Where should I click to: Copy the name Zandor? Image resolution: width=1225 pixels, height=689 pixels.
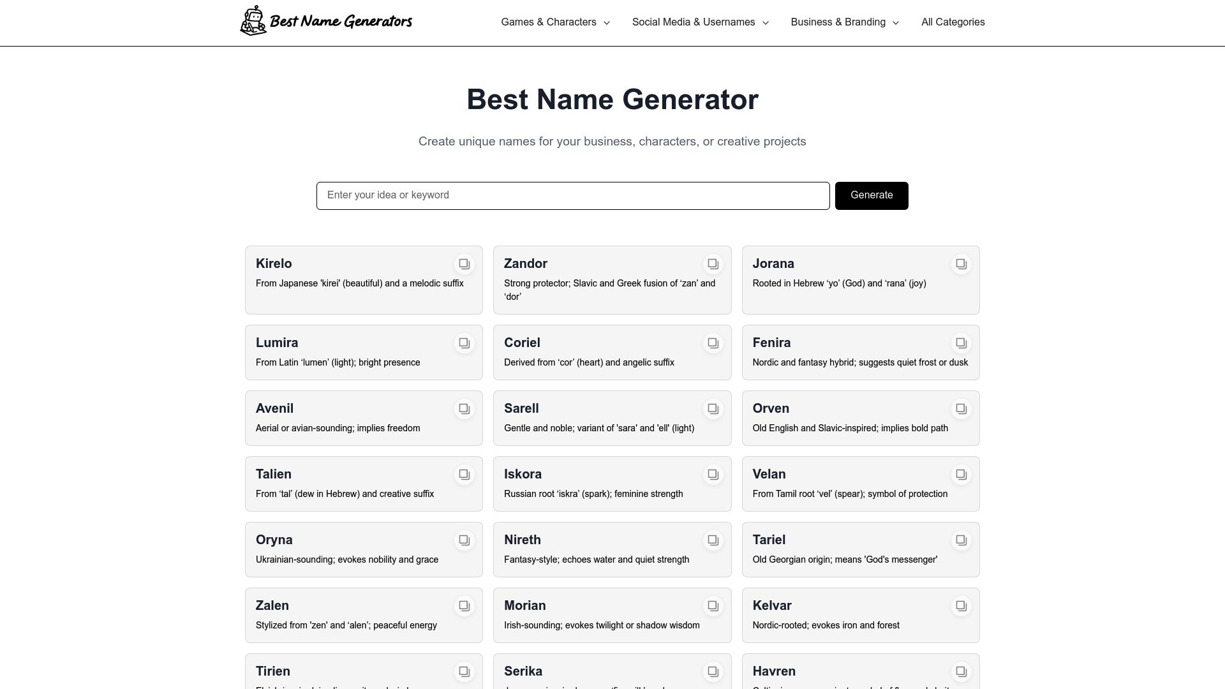(713, 263)
